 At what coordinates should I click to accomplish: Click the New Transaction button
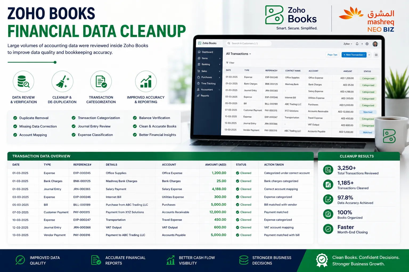click(354, 55)
